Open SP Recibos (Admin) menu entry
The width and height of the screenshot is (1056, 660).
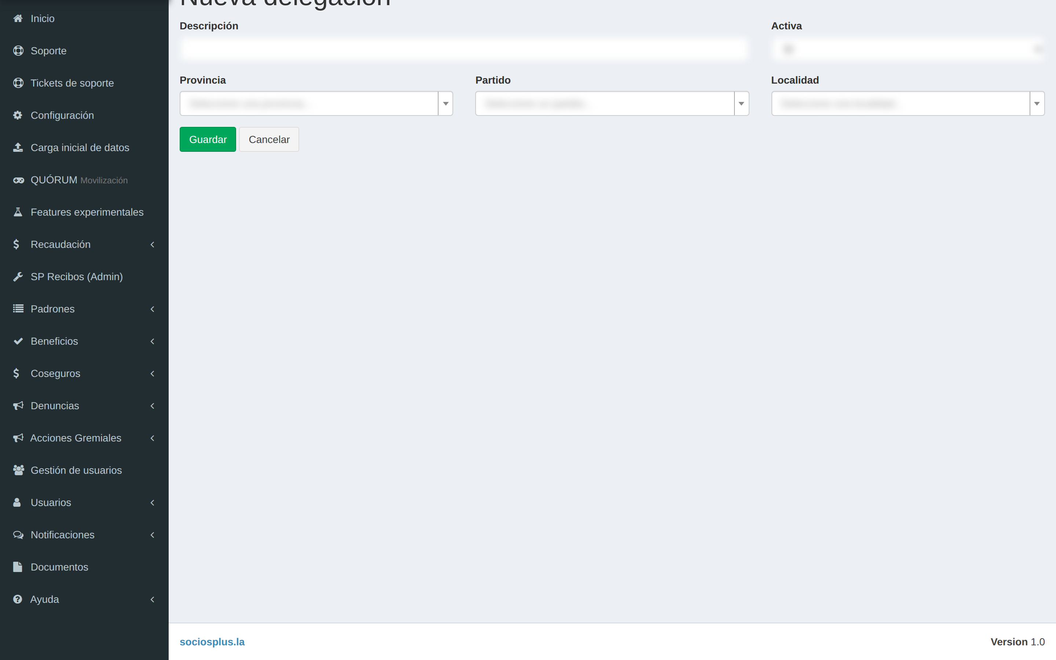pyautogui.click(x=84, y=277)
